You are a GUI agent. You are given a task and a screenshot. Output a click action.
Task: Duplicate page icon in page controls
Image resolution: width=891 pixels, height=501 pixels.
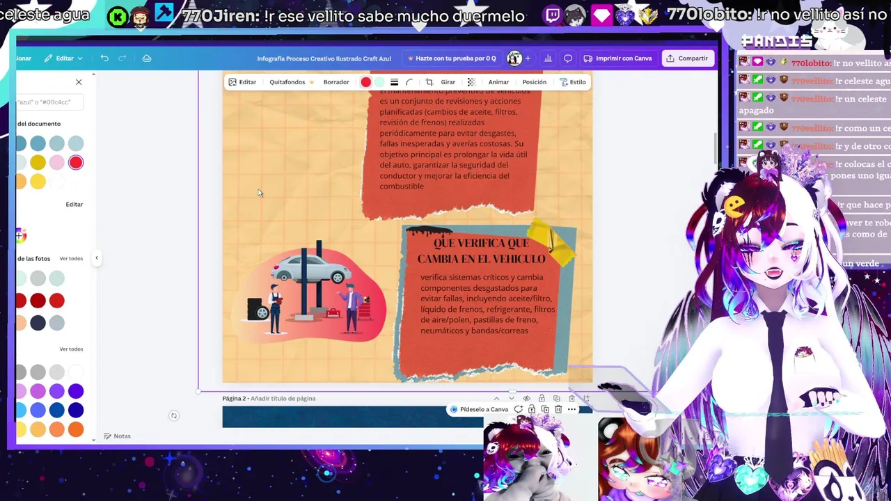[x=557, y=399]
